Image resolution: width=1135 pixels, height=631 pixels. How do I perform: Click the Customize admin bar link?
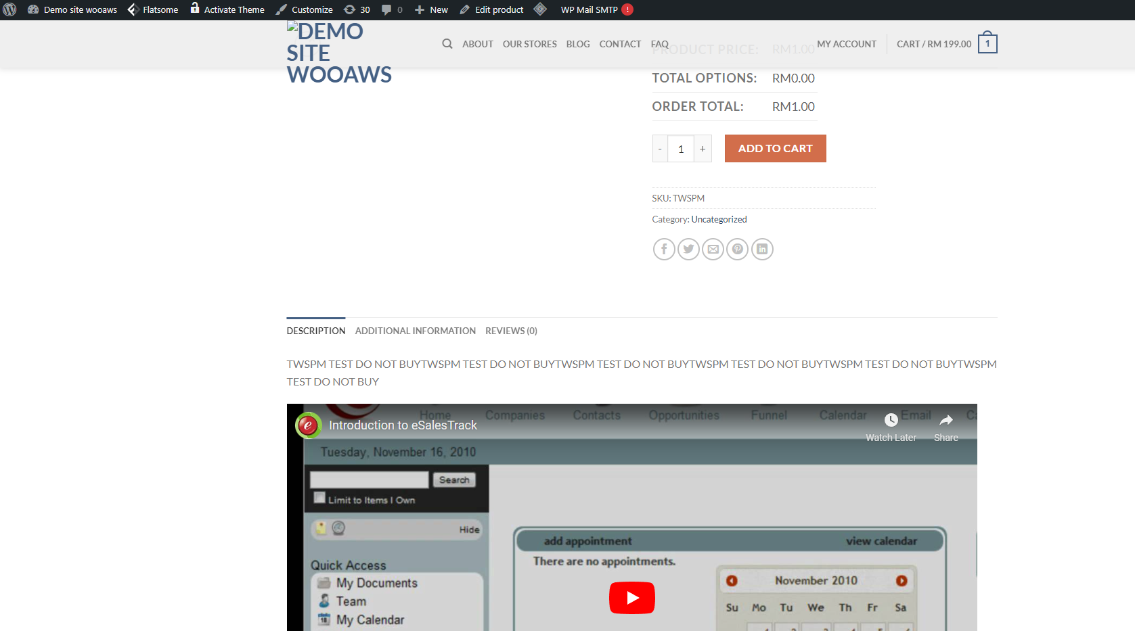[312, 9]
